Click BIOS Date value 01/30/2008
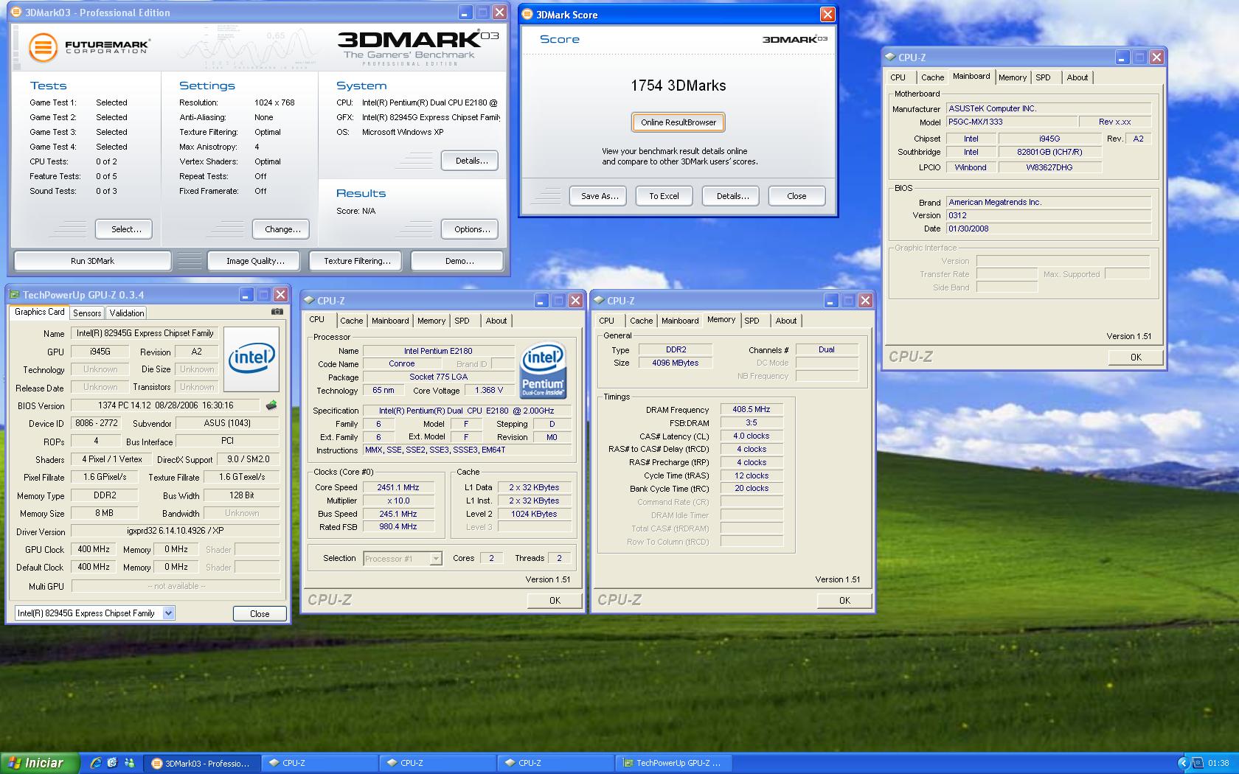Image resolution: width=1239 pixels, height=774 pixels. click(1048, 229)
